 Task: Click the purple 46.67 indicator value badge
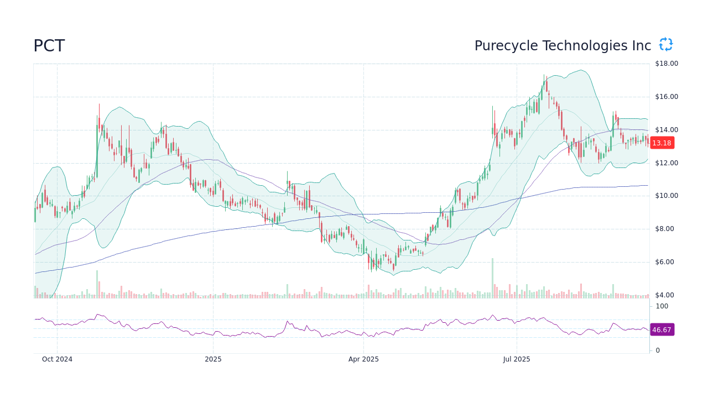tap(662, 330)
